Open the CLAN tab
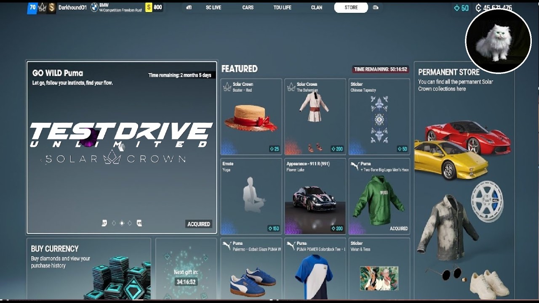The width and height of the screenshot is (539, 303). [317, 8]
